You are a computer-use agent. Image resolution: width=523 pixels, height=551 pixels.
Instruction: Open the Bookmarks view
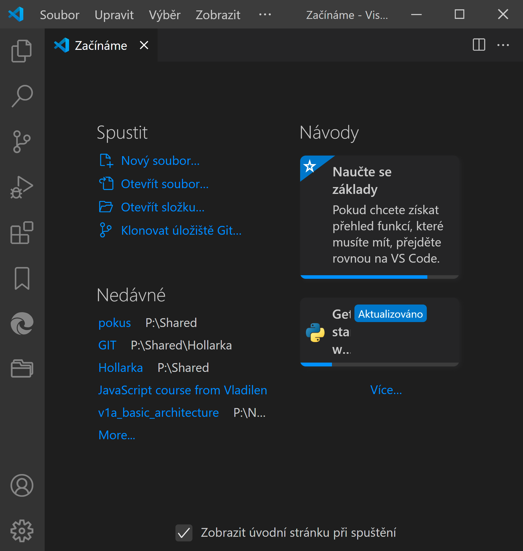(22, 278)
